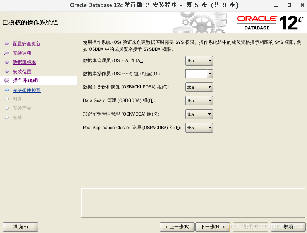Click the disabled 完成 step label
The width and height of the screenshot is (307, 233).
tap(17, 117)
